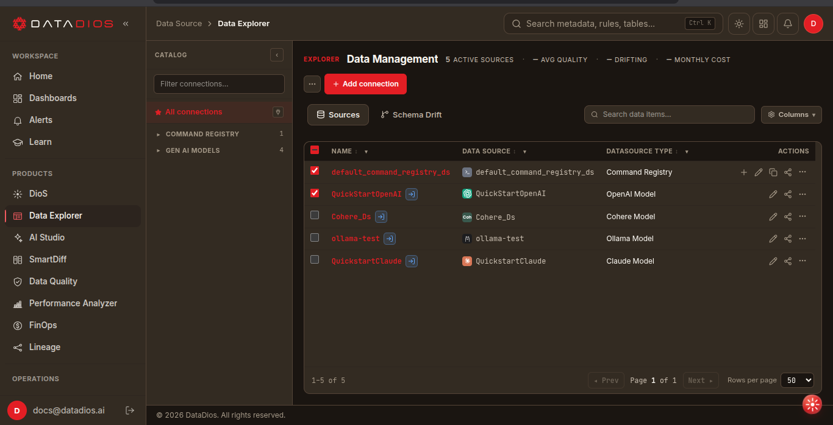833x425 pixels.
Task: Edit Cohere_Ds with pencil icon
Action: pos(773,217)
